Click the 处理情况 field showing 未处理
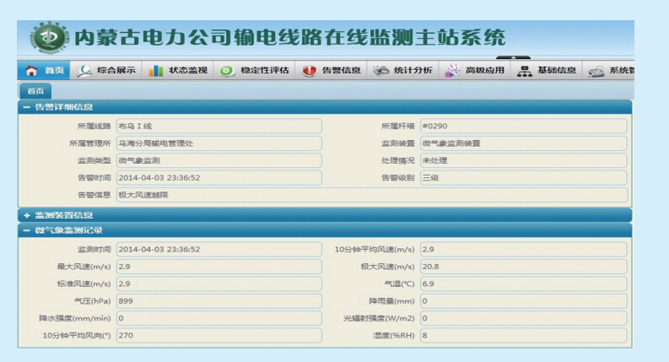The height and width of the screenshot is (362, 669). click(x=523, y=160)
